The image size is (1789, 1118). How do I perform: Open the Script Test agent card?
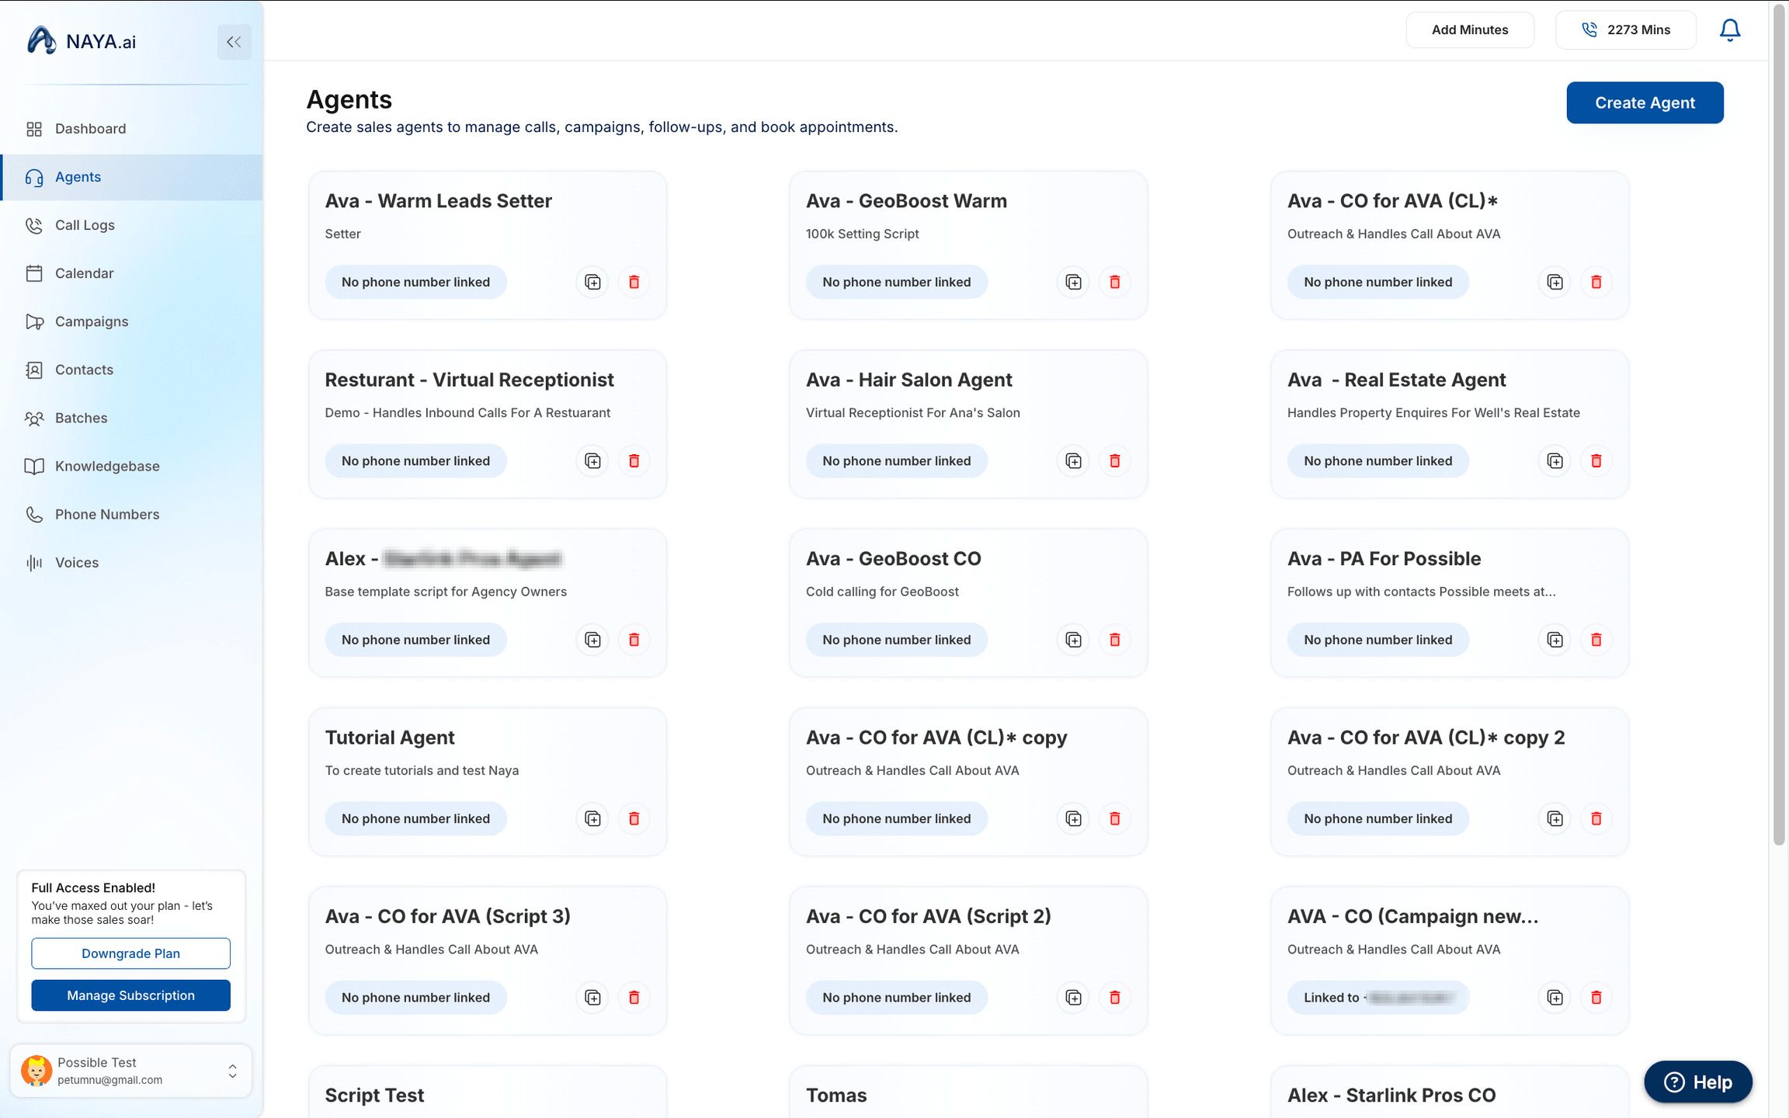[488, 1092]
